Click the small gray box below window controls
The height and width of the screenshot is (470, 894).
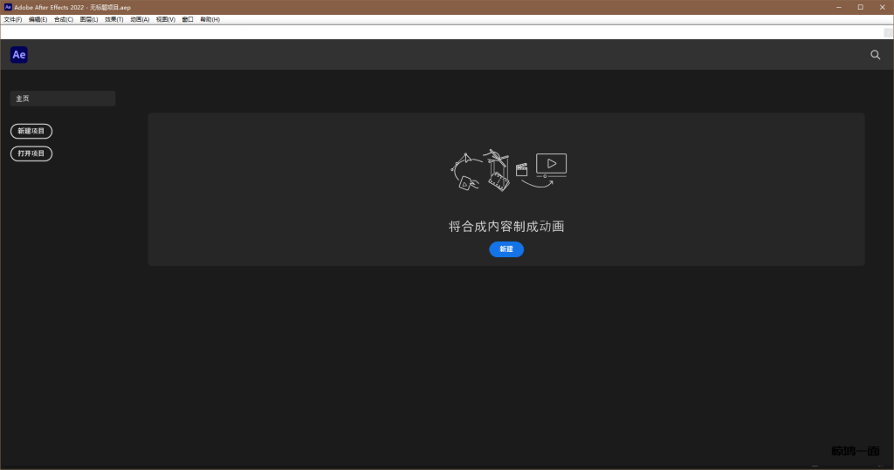click(888, 32)
